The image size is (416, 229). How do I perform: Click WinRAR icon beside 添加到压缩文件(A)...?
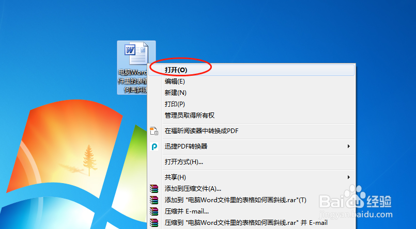[154, 189]
